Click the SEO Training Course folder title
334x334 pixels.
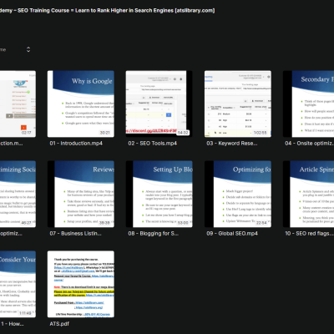point(108,11)
